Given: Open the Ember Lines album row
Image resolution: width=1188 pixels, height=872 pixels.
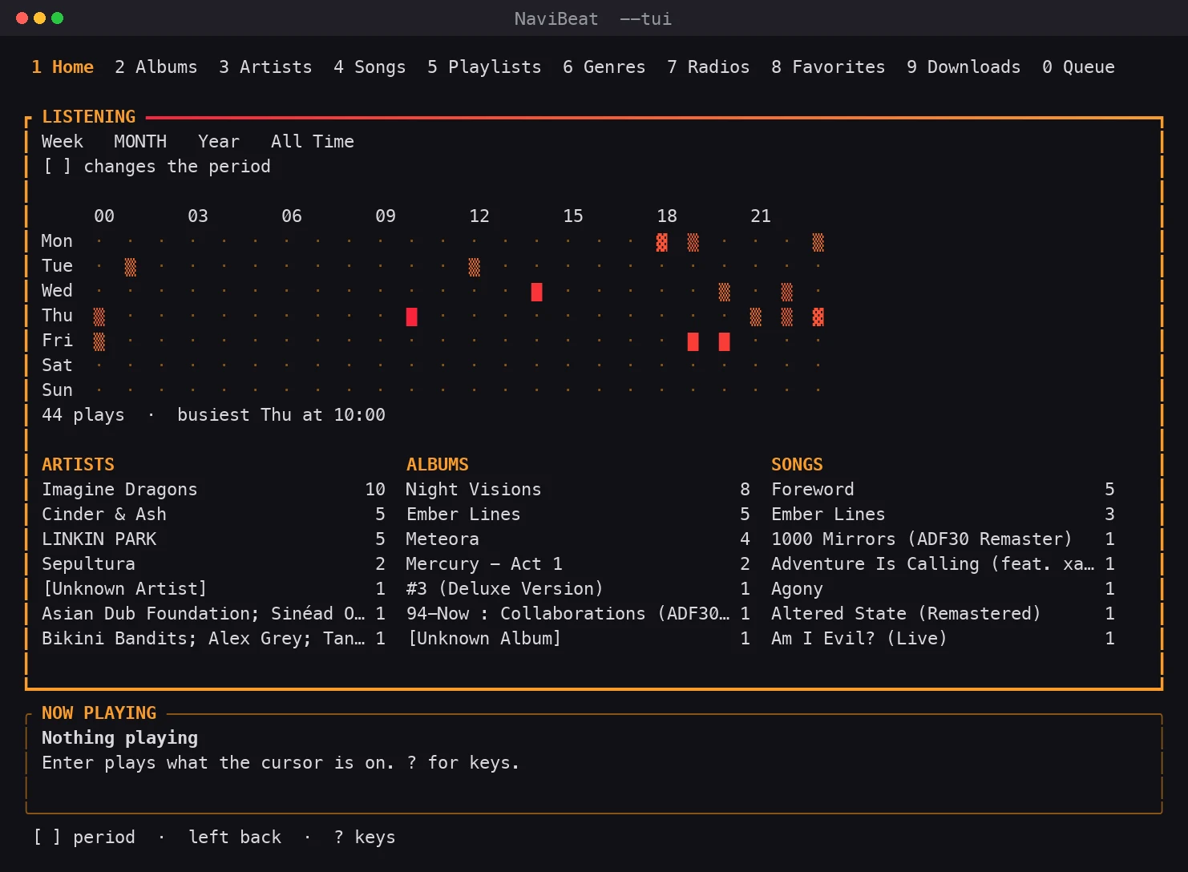Looking at the screenshot, I should point(578,515).
